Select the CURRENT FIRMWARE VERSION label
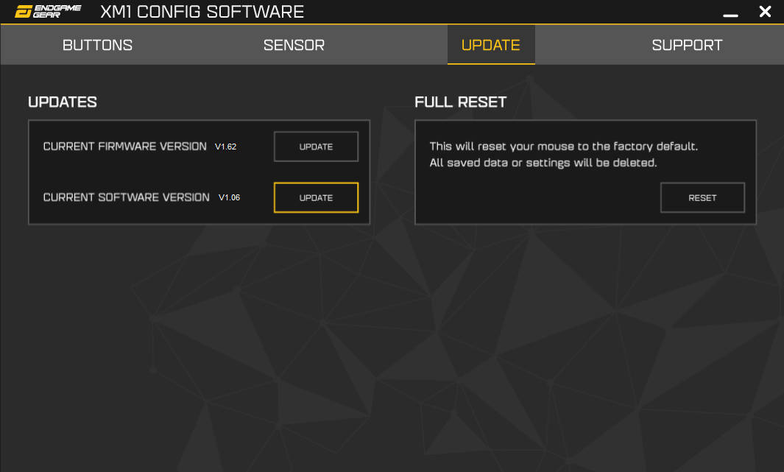Image resolution: width=784 pixels, height=472 pixels. point(125,147)
